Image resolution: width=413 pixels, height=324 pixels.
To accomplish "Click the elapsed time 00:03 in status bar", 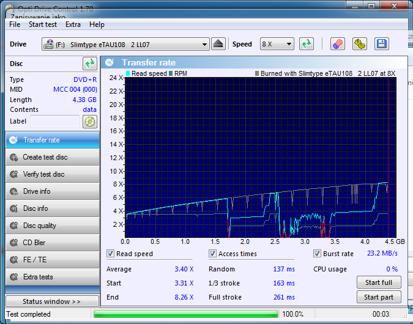I will coord(381,314).
